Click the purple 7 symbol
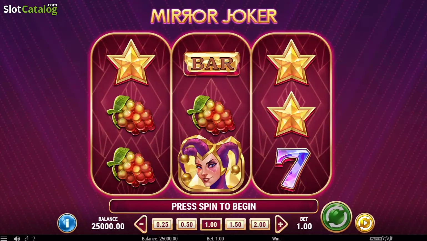The height and width of the screenshot is (241, 427). pos(292,169)
